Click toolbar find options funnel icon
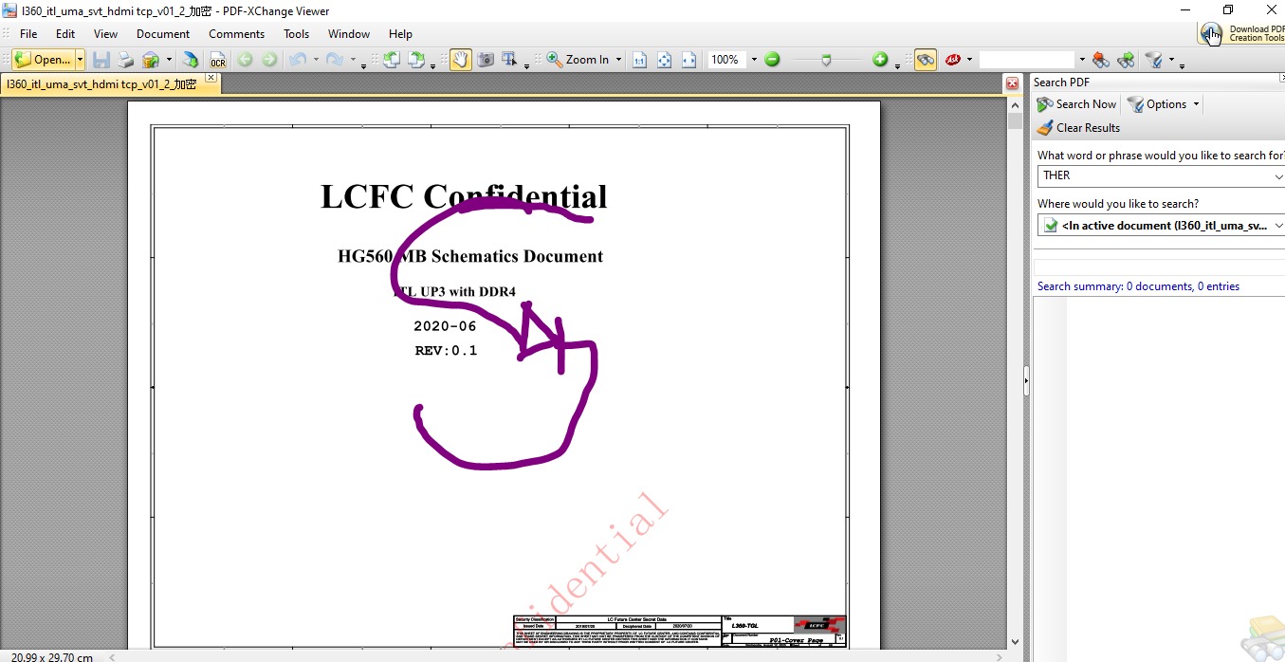Image resolution: width=1285 pixels, height=662 pixels. 1154,60
